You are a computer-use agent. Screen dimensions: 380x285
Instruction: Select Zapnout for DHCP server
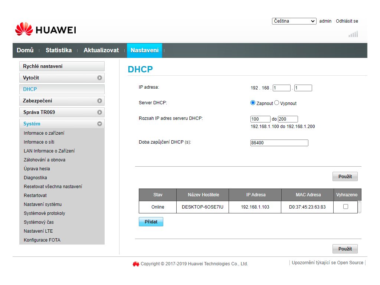(x=253, y=103)
